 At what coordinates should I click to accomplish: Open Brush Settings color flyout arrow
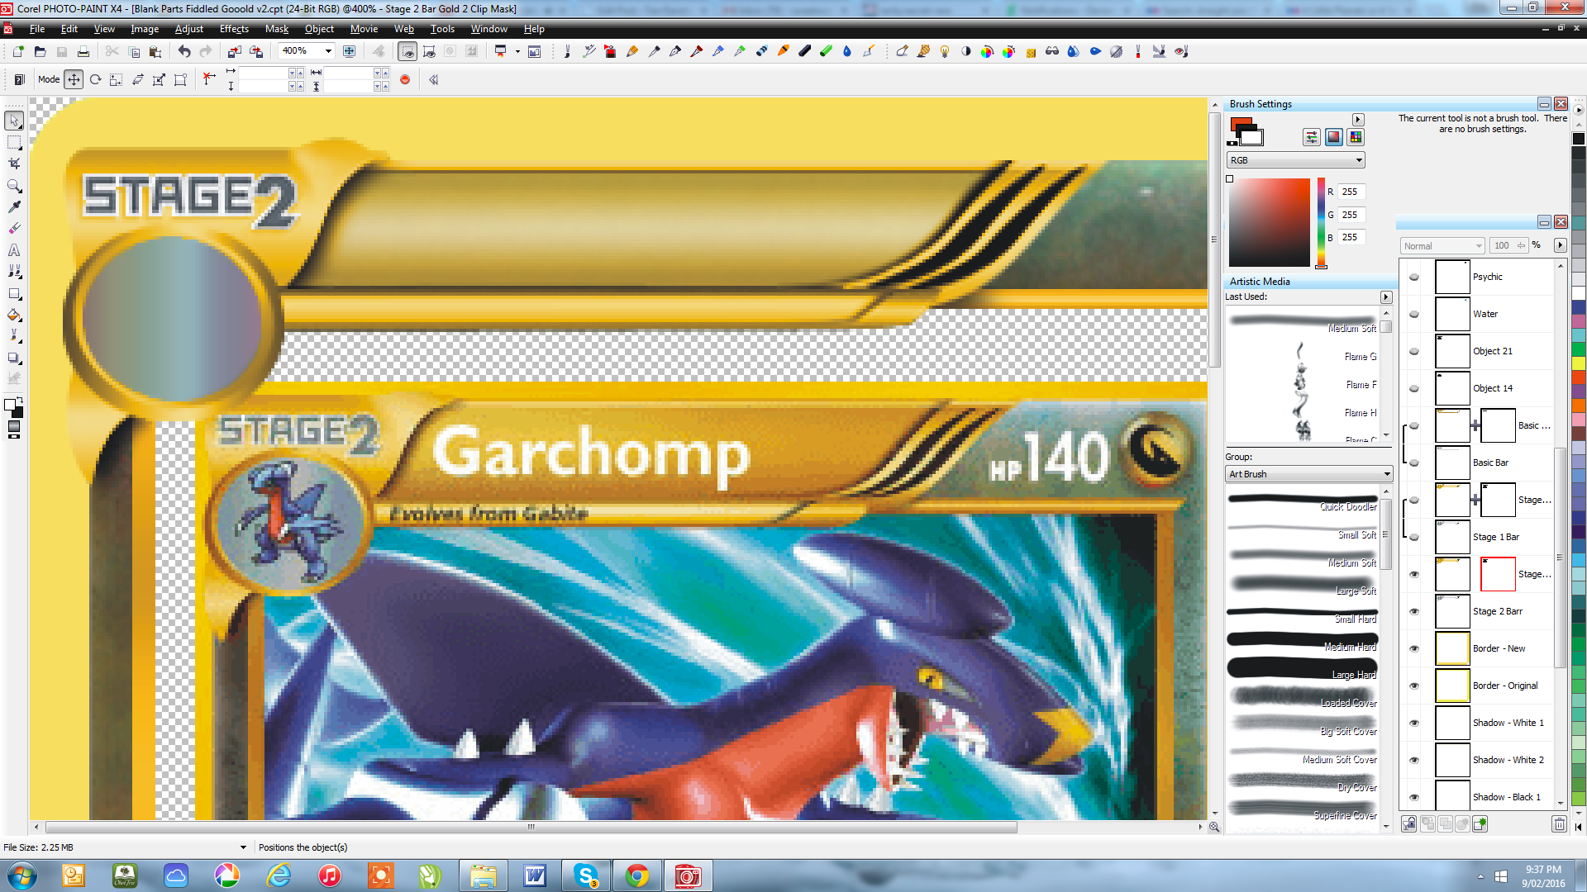pyautogui.click(x=1358, y=120)
